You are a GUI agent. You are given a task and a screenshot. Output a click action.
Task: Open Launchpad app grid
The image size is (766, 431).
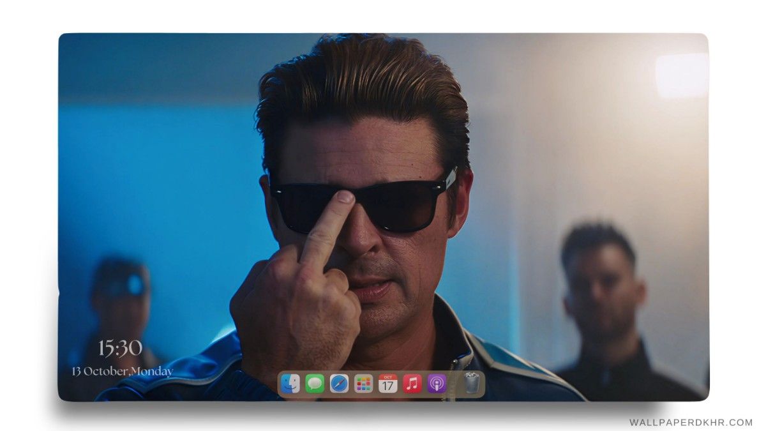point(363,383)
